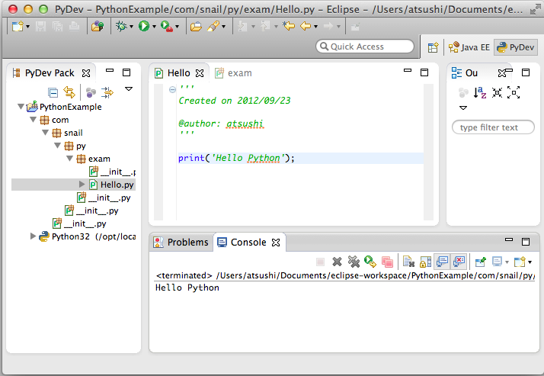The image size is (544, 376).
Task: Expand the Python32 interpreter node
Action: click(33, 236)
